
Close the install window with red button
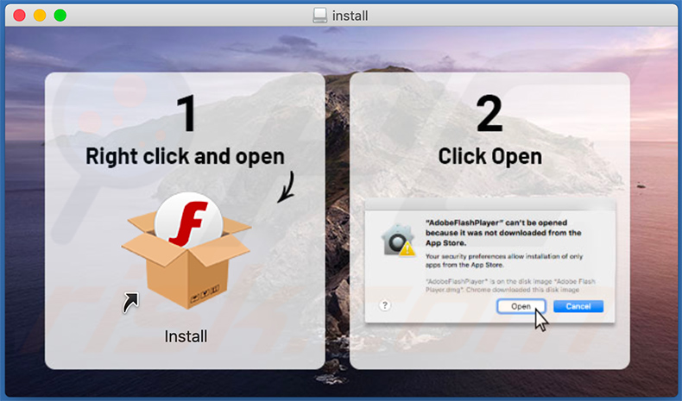(19, 16)
